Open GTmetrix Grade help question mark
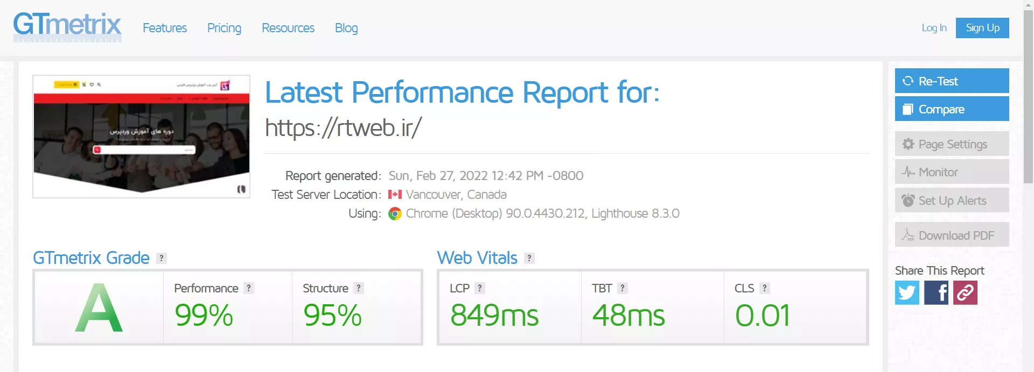Screen dimensions: 1034x372 pyautogui.click(x=161, y=258)
